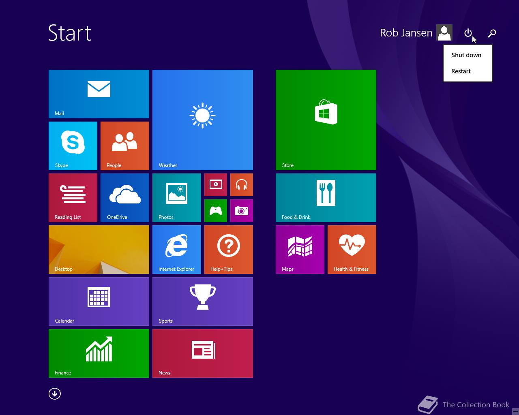Open the Photos tile
The image size is (519, 415).
pyautogui.click(x=177, y=198)
